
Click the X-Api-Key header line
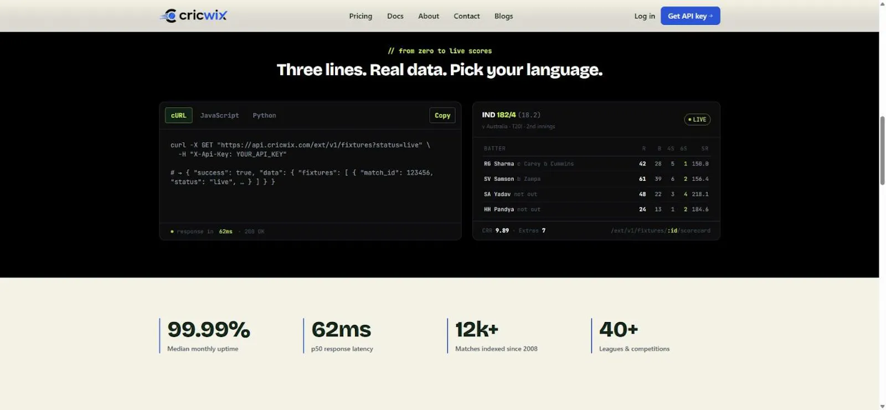pyautogui.click(x=233, y=154)
